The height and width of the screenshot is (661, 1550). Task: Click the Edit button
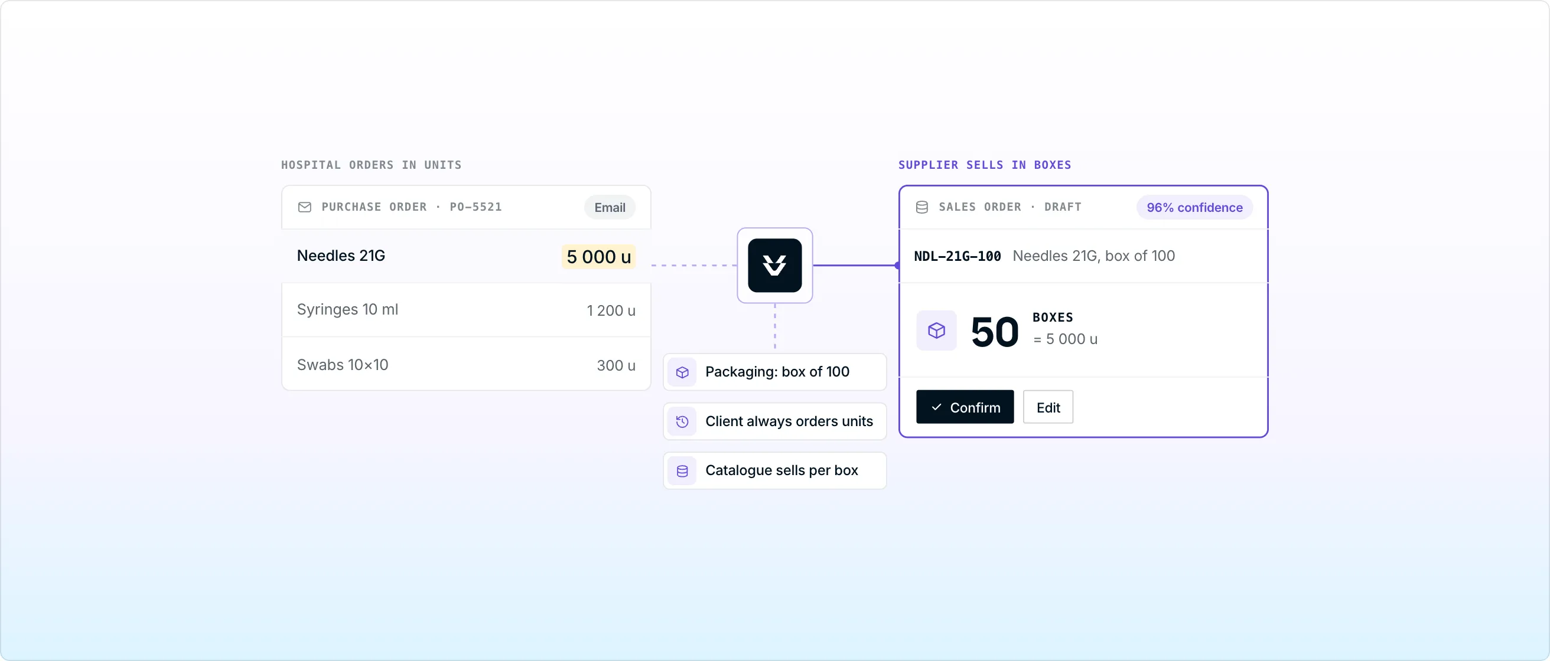coord(1047,407)
